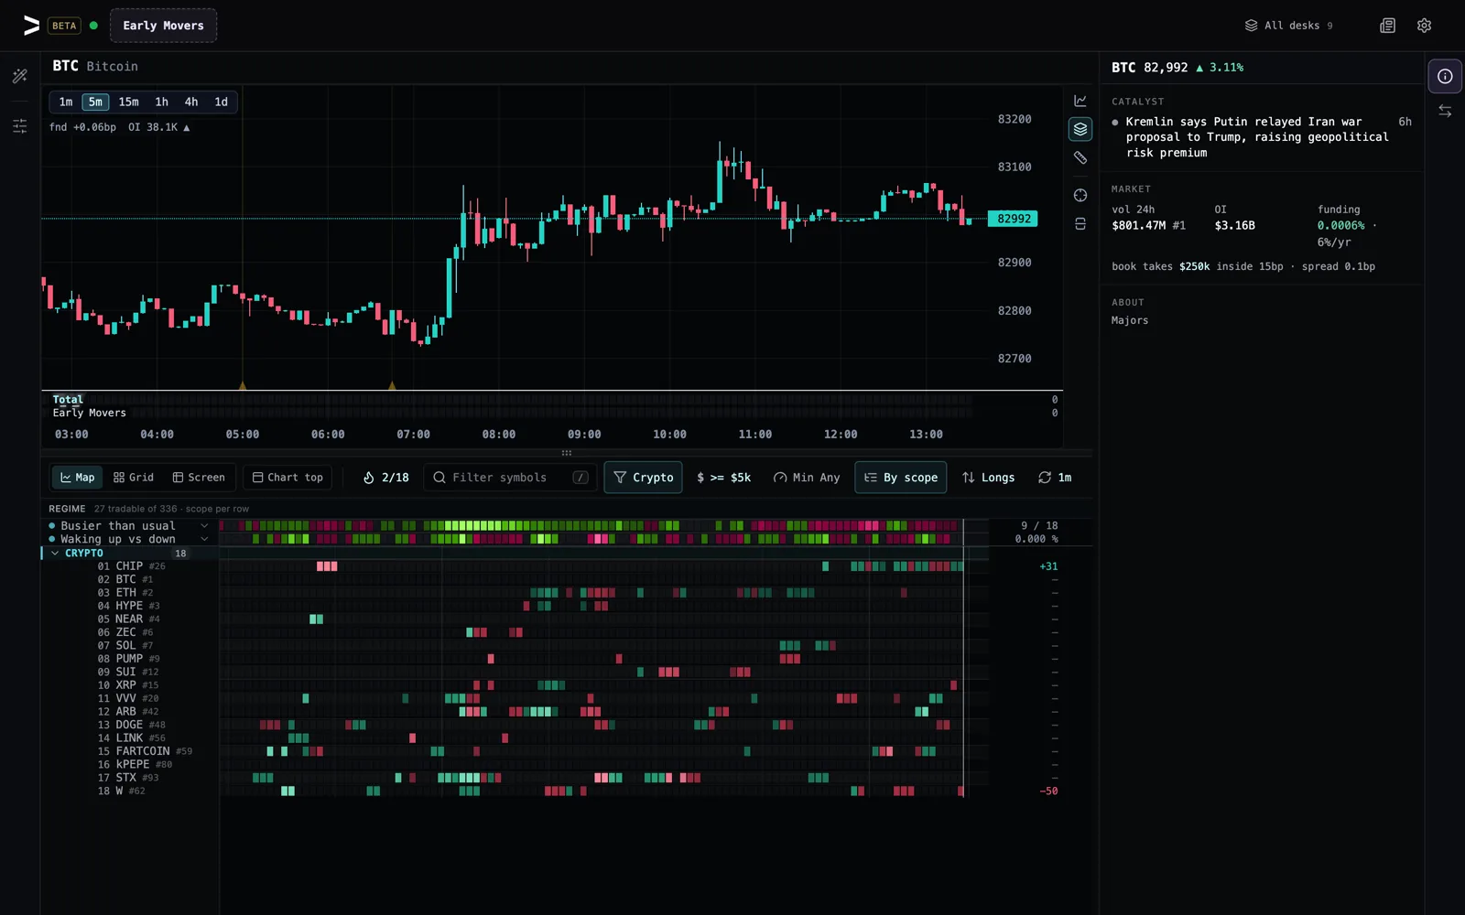Select the 1d timeframe

click(x=221, y=102)
